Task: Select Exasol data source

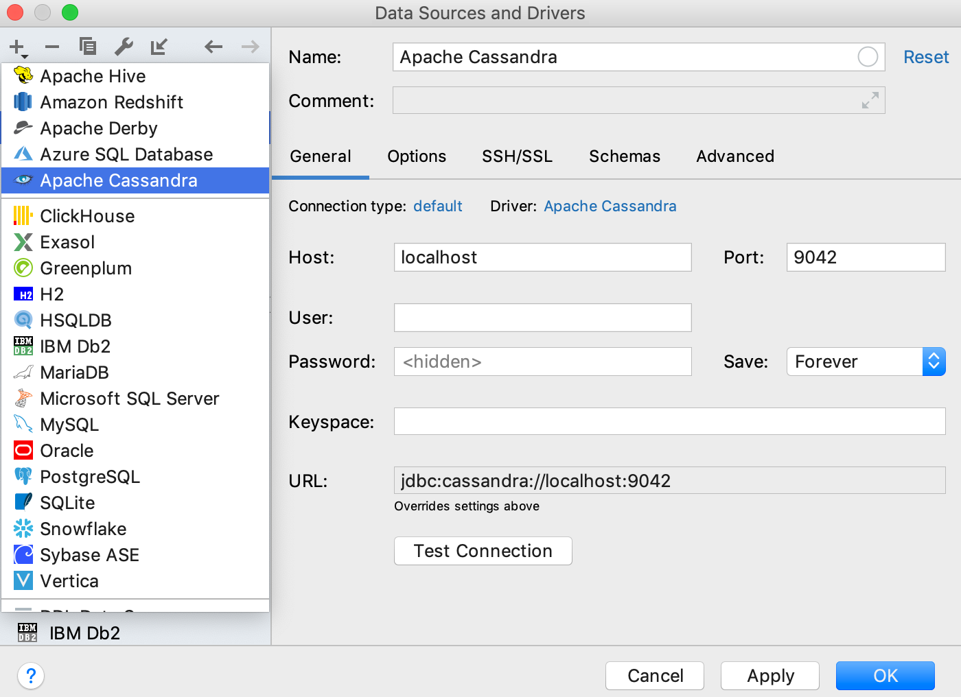Action: (135, 242)
